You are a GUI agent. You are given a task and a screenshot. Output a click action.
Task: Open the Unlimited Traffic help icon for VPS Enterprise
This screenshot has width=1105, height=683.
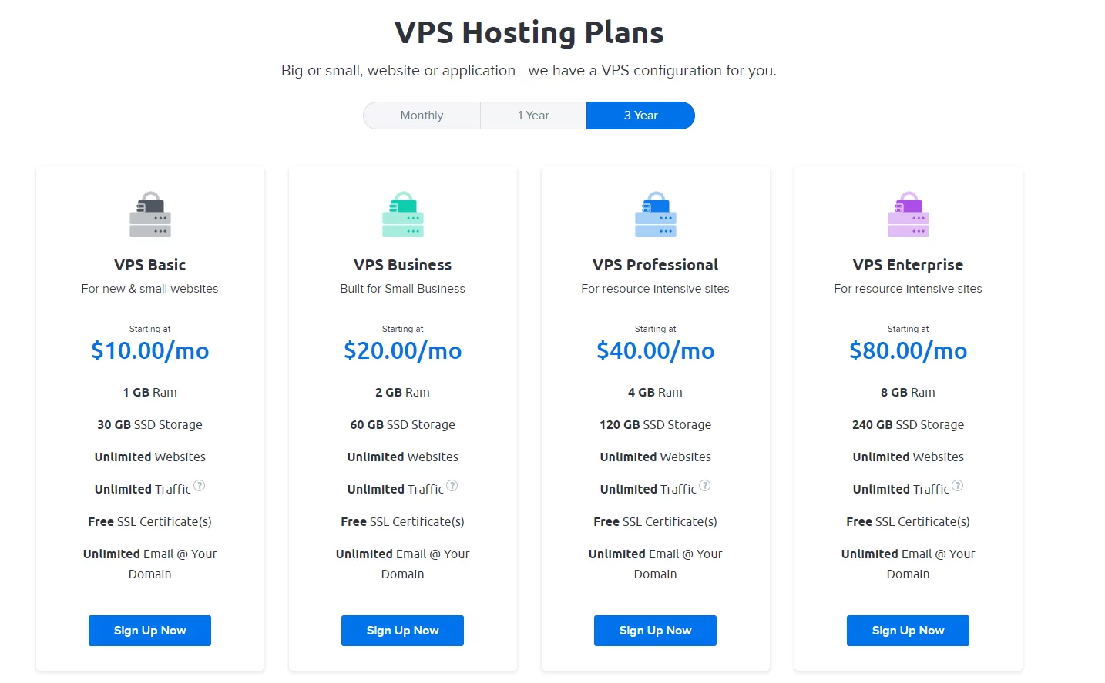click(x=958, y=486)
